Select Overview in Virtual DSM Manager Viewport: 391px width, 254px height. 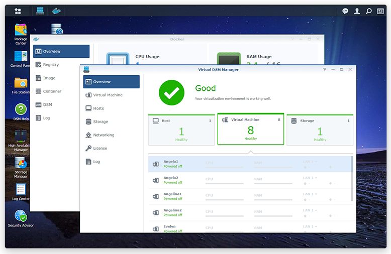pos(112,82)
